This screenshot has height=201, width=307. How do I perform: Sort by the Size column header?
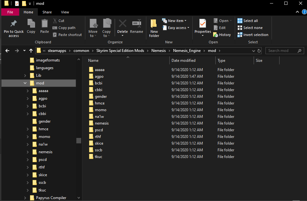click(x=266, y=61)
